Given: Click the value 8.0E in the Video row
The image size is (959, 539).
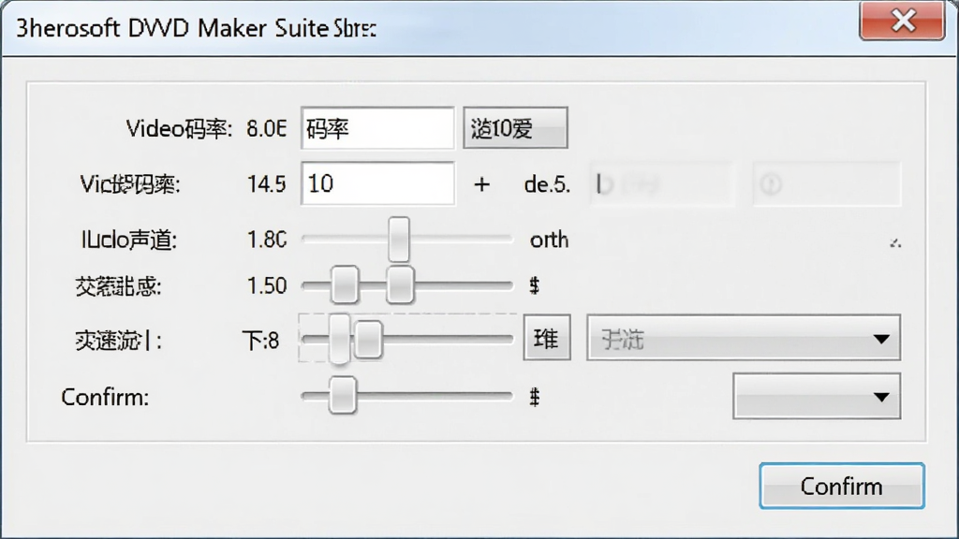Looking at the screenshot, I should [266, 128].
